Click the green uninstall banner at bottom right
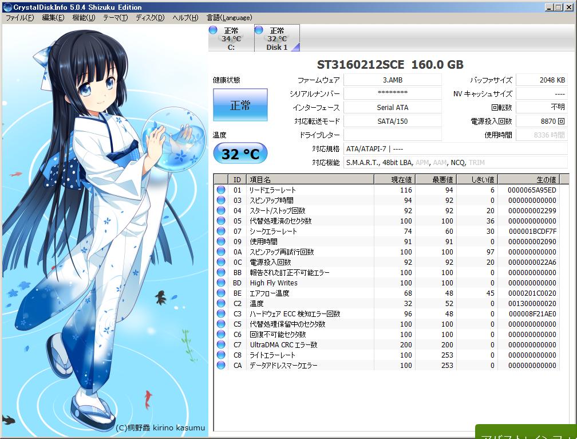This screenshot has height=439, width=577. point(526,432)
